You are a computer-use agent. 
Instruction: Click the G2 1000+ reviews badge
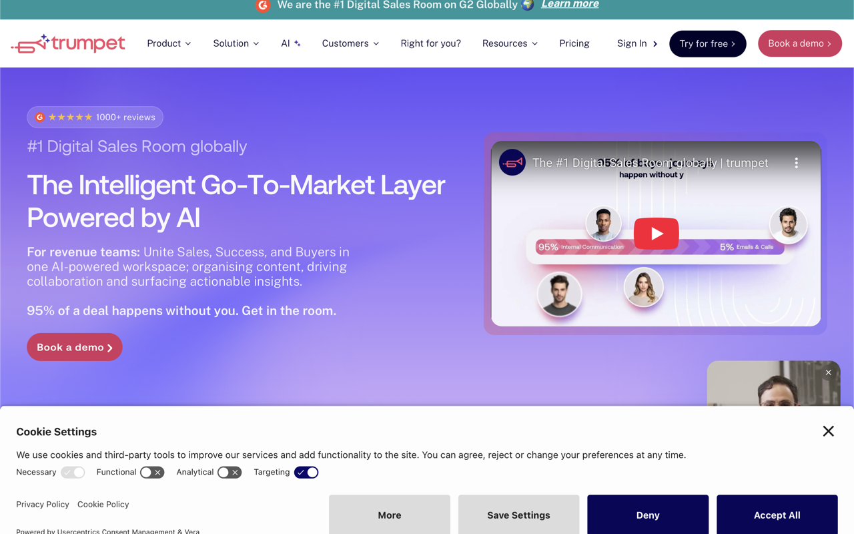(x=95, y=117)
